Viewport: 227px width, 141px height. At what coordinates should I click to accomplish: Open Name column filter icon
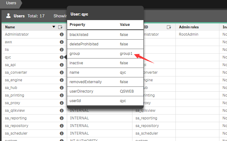pyautogui.click(x=60, y=27)
